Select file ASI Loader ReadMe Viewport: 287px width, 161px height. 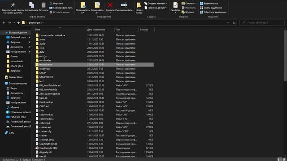point(94,94)
